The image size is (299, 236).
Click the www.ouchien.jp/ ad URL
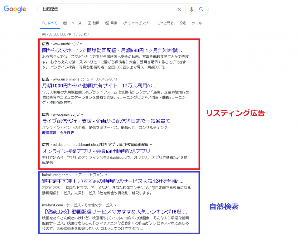pos(66,44)
